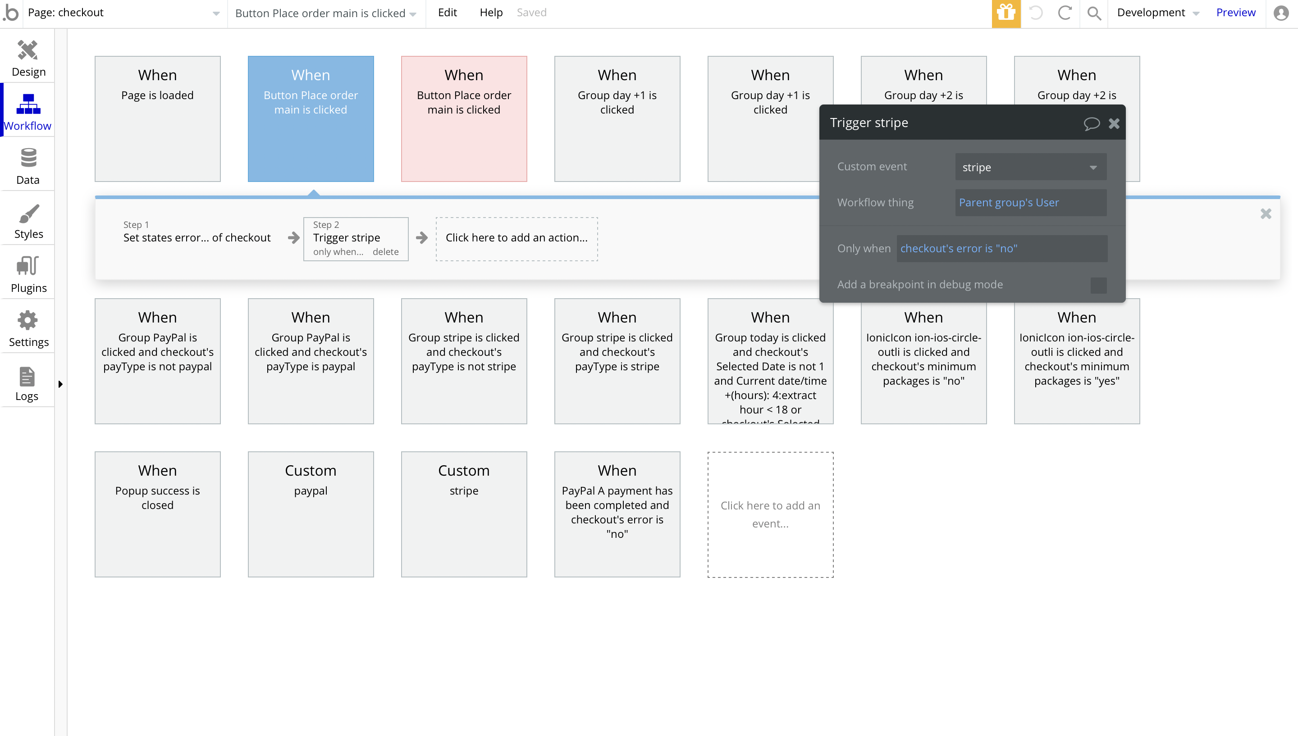
Task: Open the Data tab icon
Action: click(28, 158)
